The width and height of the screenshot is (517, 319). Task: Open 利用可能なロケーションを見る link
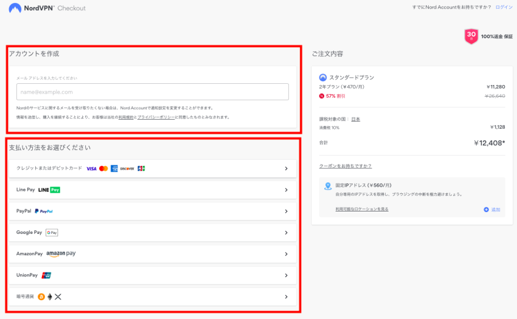362,209
